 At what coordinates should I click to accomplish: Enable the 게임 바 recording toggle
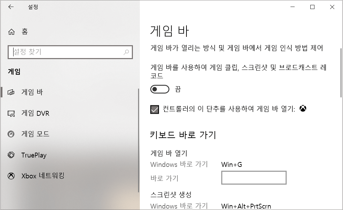[x=160, y=89]
